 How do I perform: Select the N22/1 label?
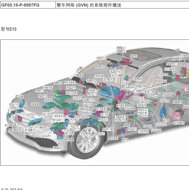point(71,87)
